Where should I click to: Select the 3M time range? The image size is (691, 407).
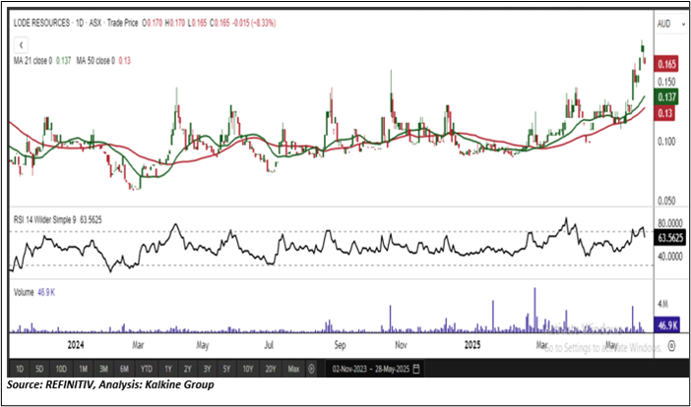tap(104, 369)
